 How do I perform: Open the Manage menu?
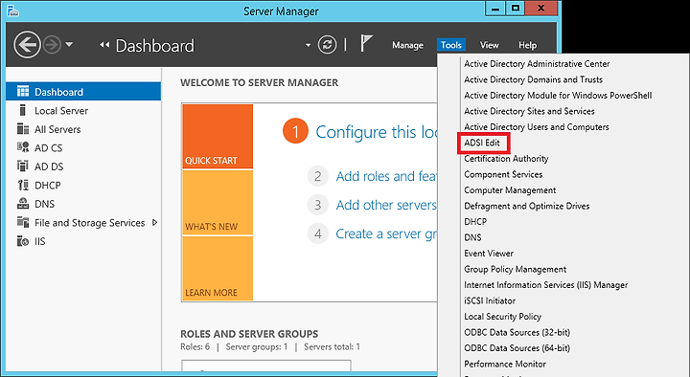coord(407,45)
